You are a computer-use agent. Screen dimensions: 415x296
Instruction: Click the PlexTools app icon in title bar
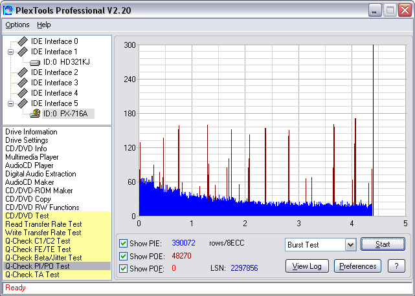[8, 10]
